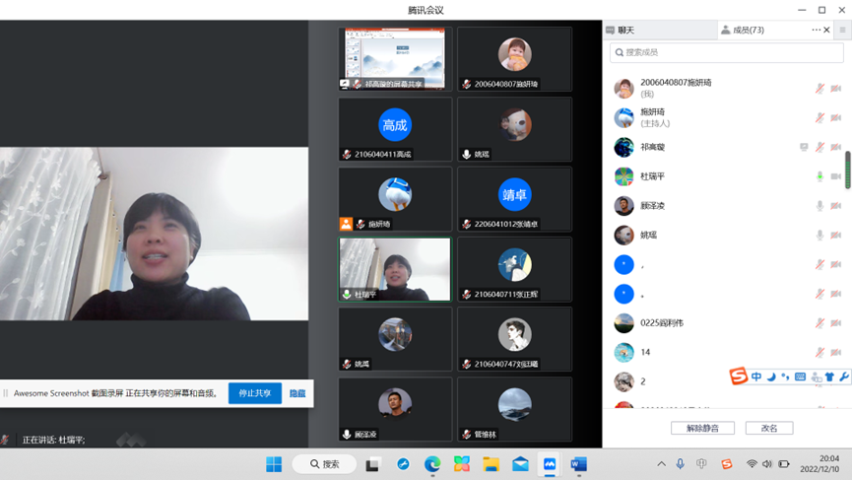The height and width of the screenshot is (480, 852).
Task: Toggle Chinese/English mode on Sogou toolbar
Action: [756, 377]
